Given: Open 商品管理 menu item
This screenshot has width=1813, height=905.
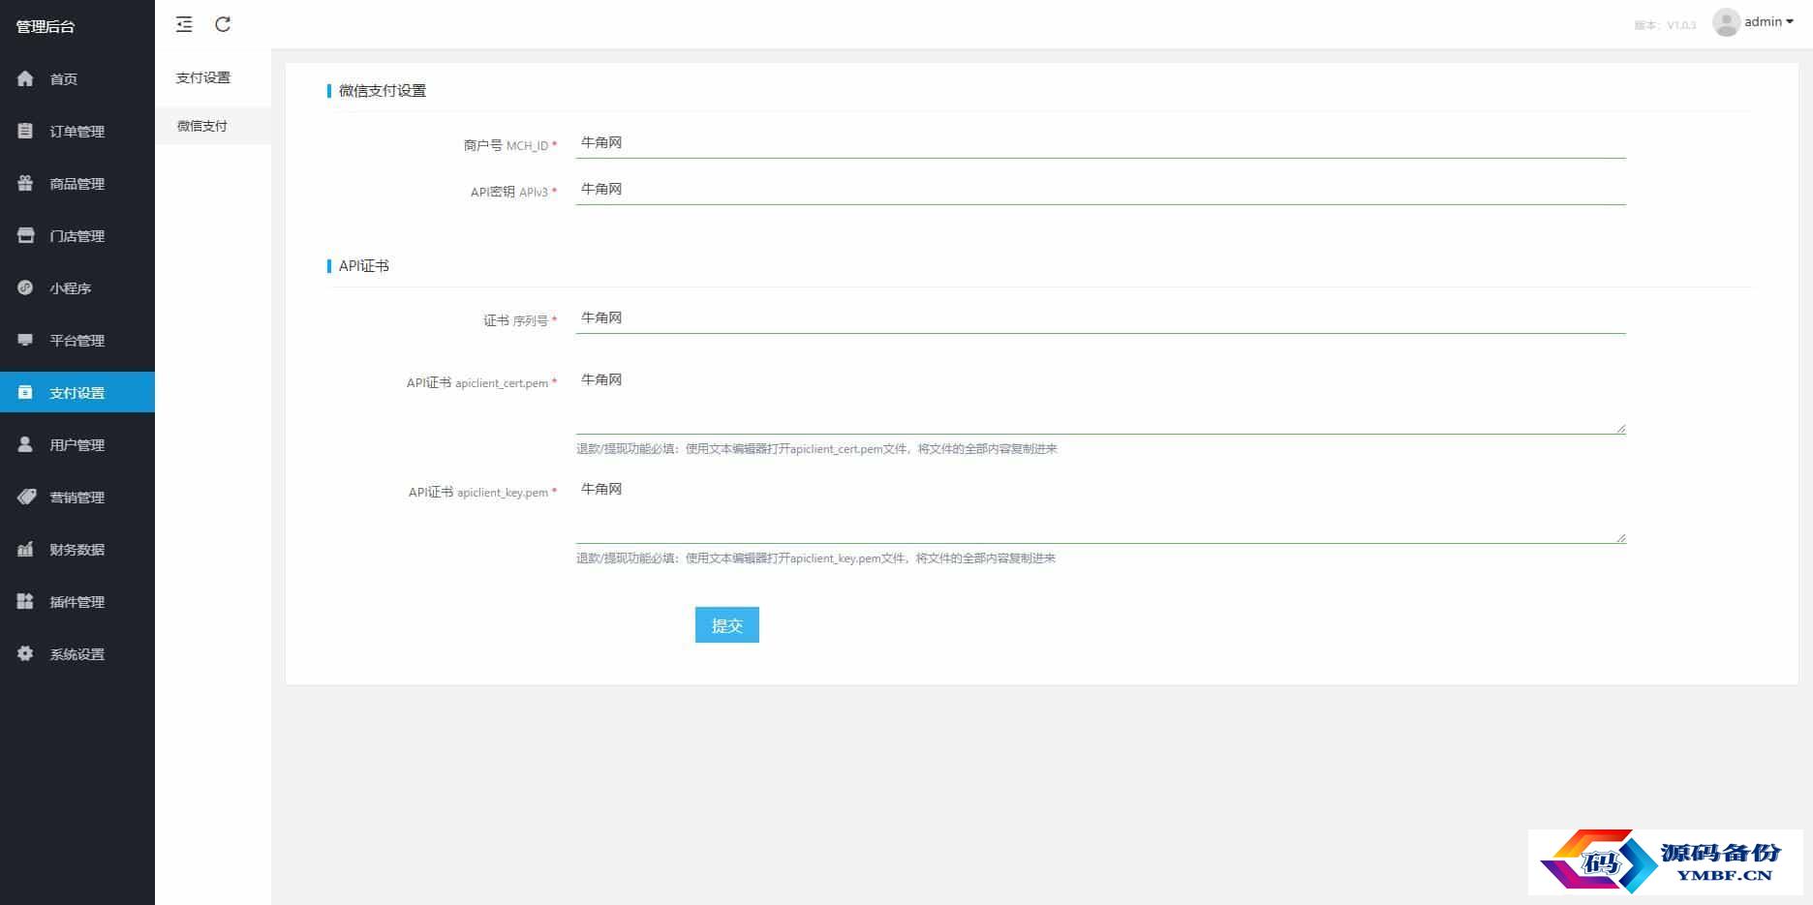Looking at the screenshot, I should point(77,183).
